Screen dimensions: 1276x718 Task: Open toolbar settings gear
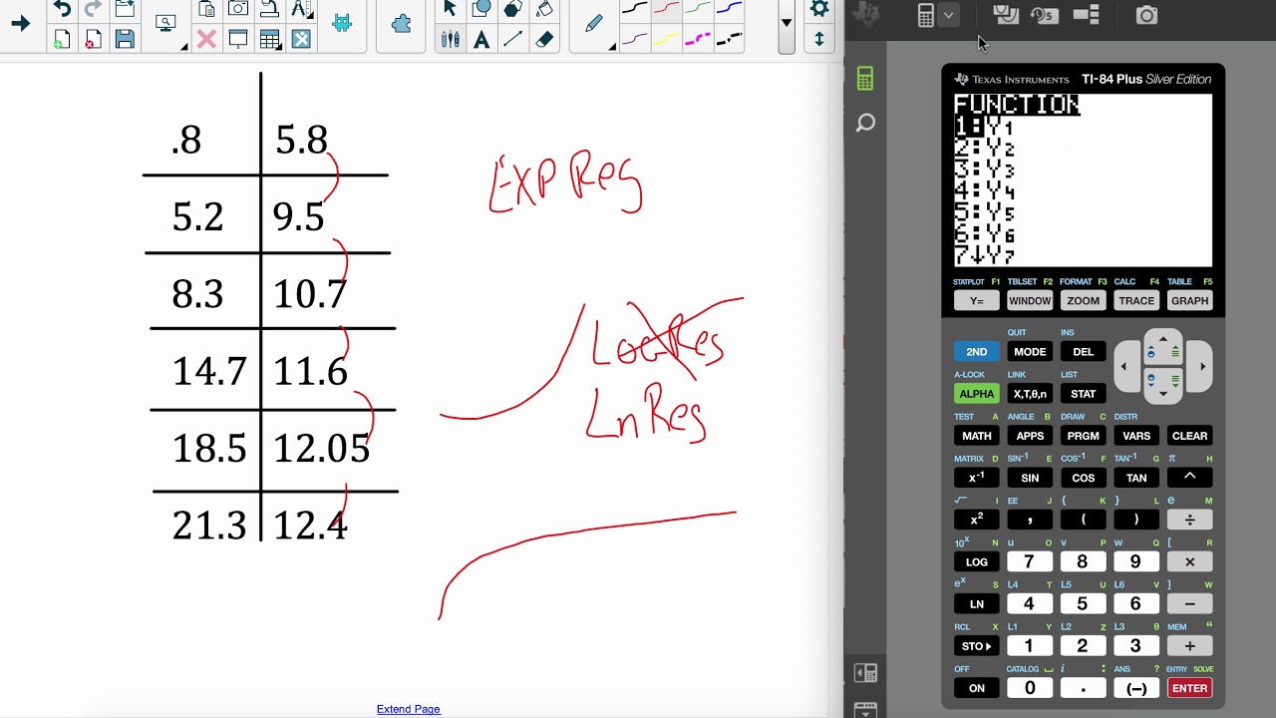(819, 10)
